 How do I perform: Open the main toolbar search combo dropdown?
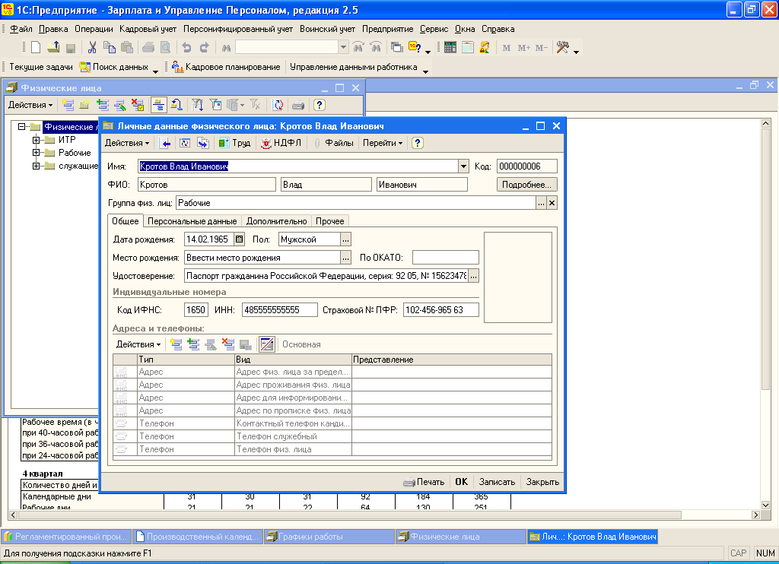click(x=343, y=48)
